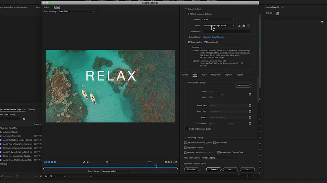327x183 pixels.
Task: Open the Source Range dropdown
Action: 116,171
